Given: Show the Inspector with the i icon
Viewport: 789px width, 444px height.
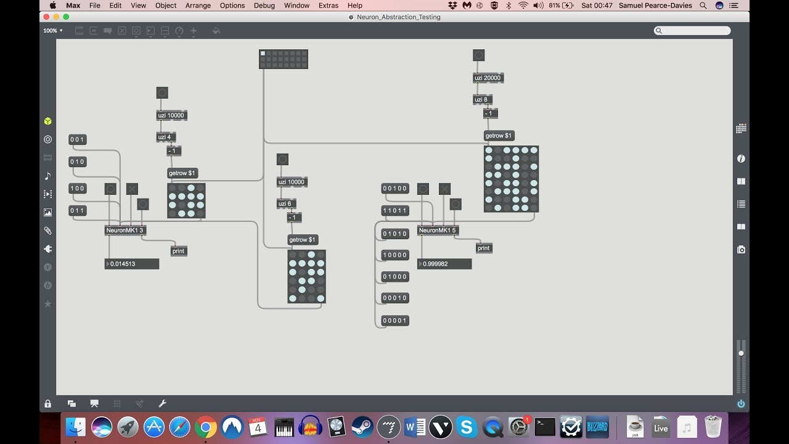Looking at the screenshot, I should tap(741, 158).
